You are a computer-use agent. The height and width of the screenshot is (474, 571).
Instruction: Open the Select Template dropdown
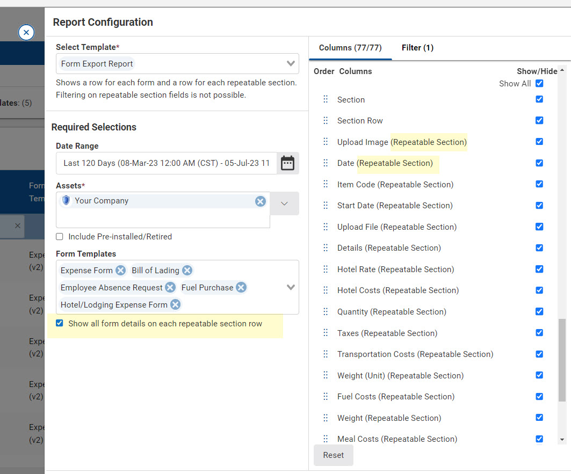291,64
